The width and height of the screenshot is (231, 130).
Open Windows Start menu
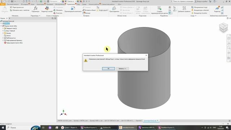pos(3,127)
